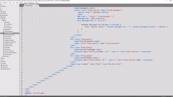
Task: Click the "icerik_kategori" attribute value in code
Action: pos(114,10)
